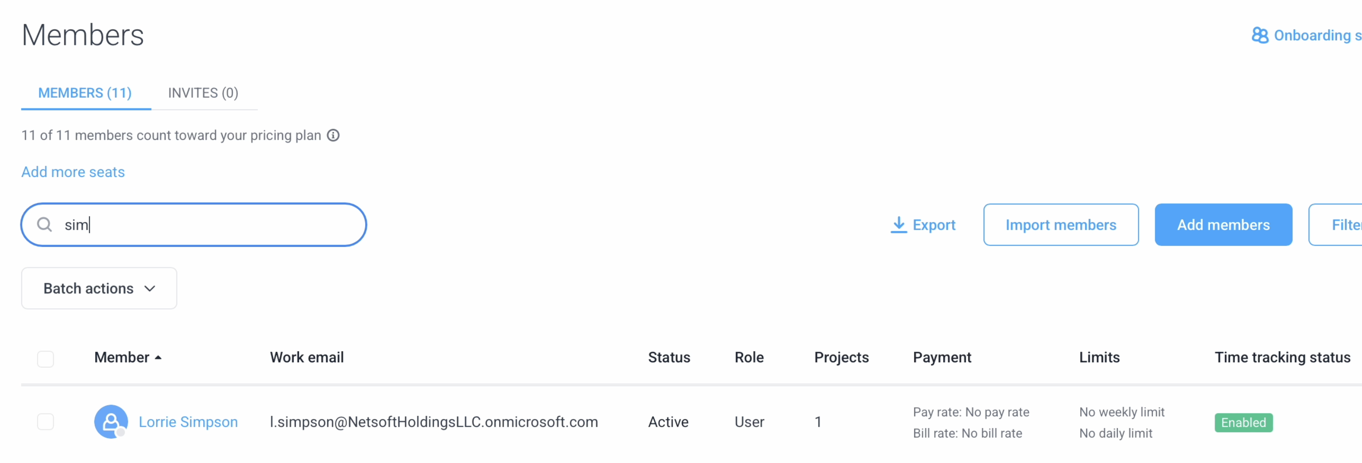Expand the Batch actions chevron arrow
1362x463 pixels.
tap(150, 289)
